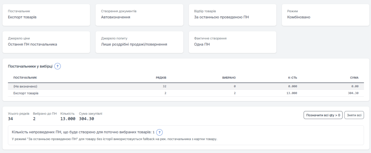Select the Постачальник card showing Експорт товарів
Viewport: 371px width, 153px height.
click(46, 15)
